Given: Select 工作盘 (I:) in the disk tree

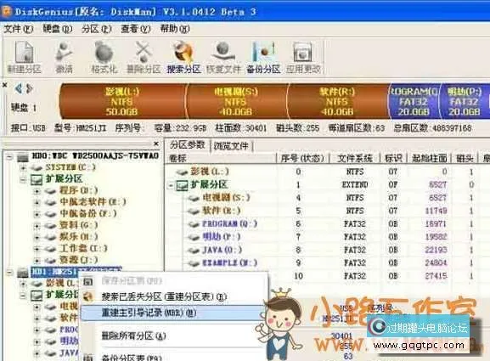Looking at the screenshot, I should click(83, 249).
